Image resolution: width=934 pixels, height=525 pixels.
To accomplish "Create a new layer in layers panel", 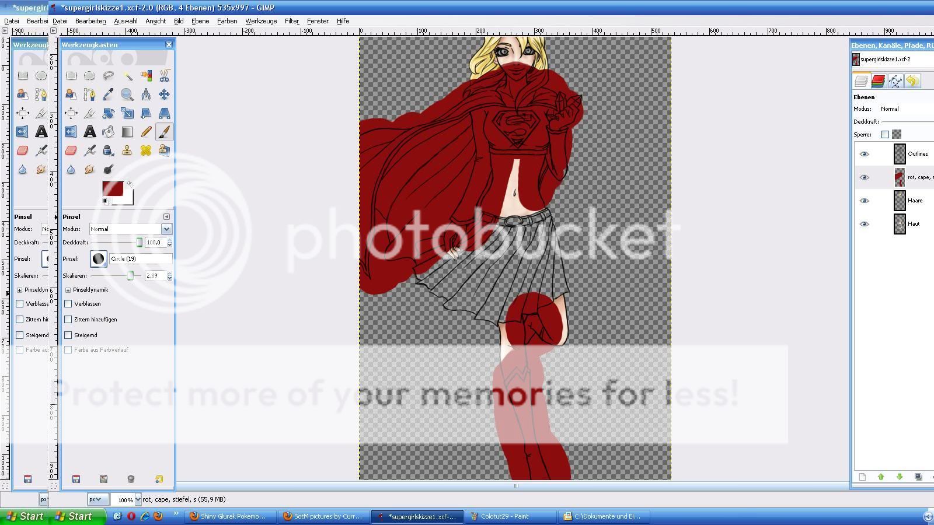I will (x=862, y=477).
